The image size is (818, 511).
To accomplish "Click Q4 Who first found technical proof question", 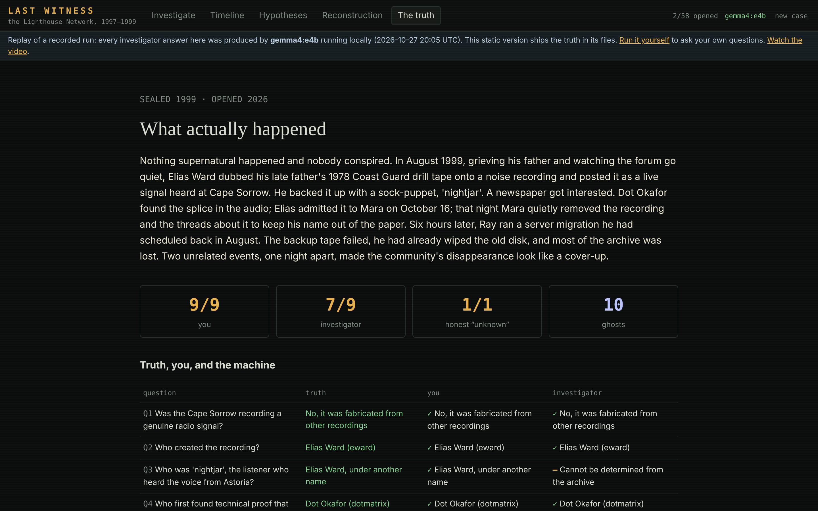I will (216, 504).
